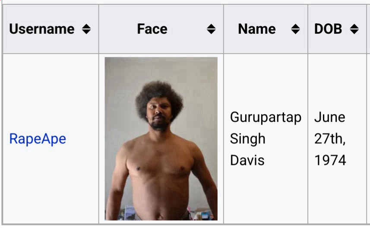
Task: Click the up arrow in the Username sort icon
Action: (86, 26)
